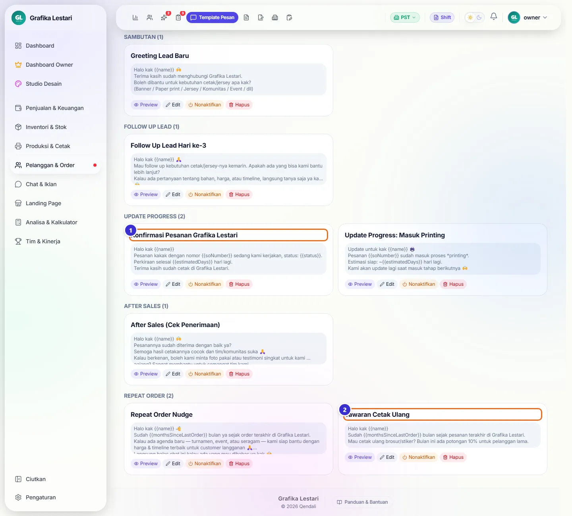Nonaktifkan the Konfirmasi Pesanan Grafika Lestari template
572x516 pixels.
[205, 284]
